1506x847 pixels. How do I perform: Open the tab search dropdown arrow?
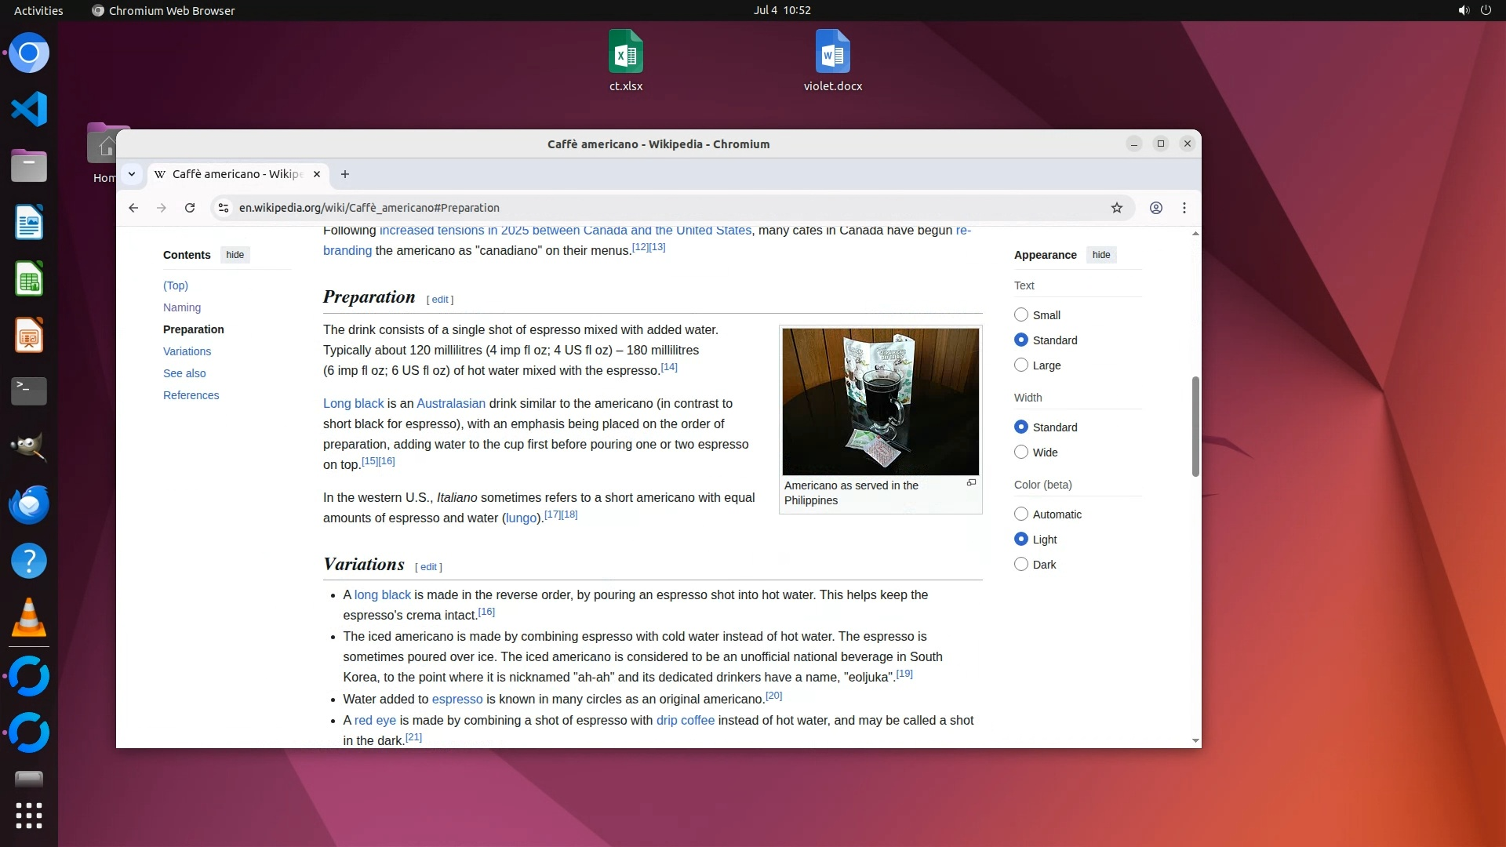coord(132,174)
